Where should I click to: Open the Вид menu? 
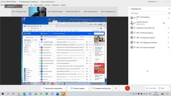[x=31, y=5]
